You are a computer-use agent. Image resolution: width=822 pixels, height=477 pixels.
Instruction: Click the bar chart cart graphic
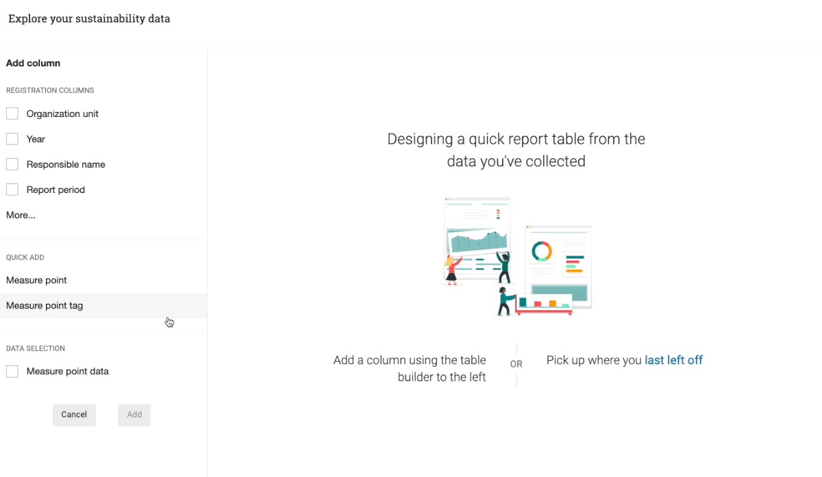(544, 305)
